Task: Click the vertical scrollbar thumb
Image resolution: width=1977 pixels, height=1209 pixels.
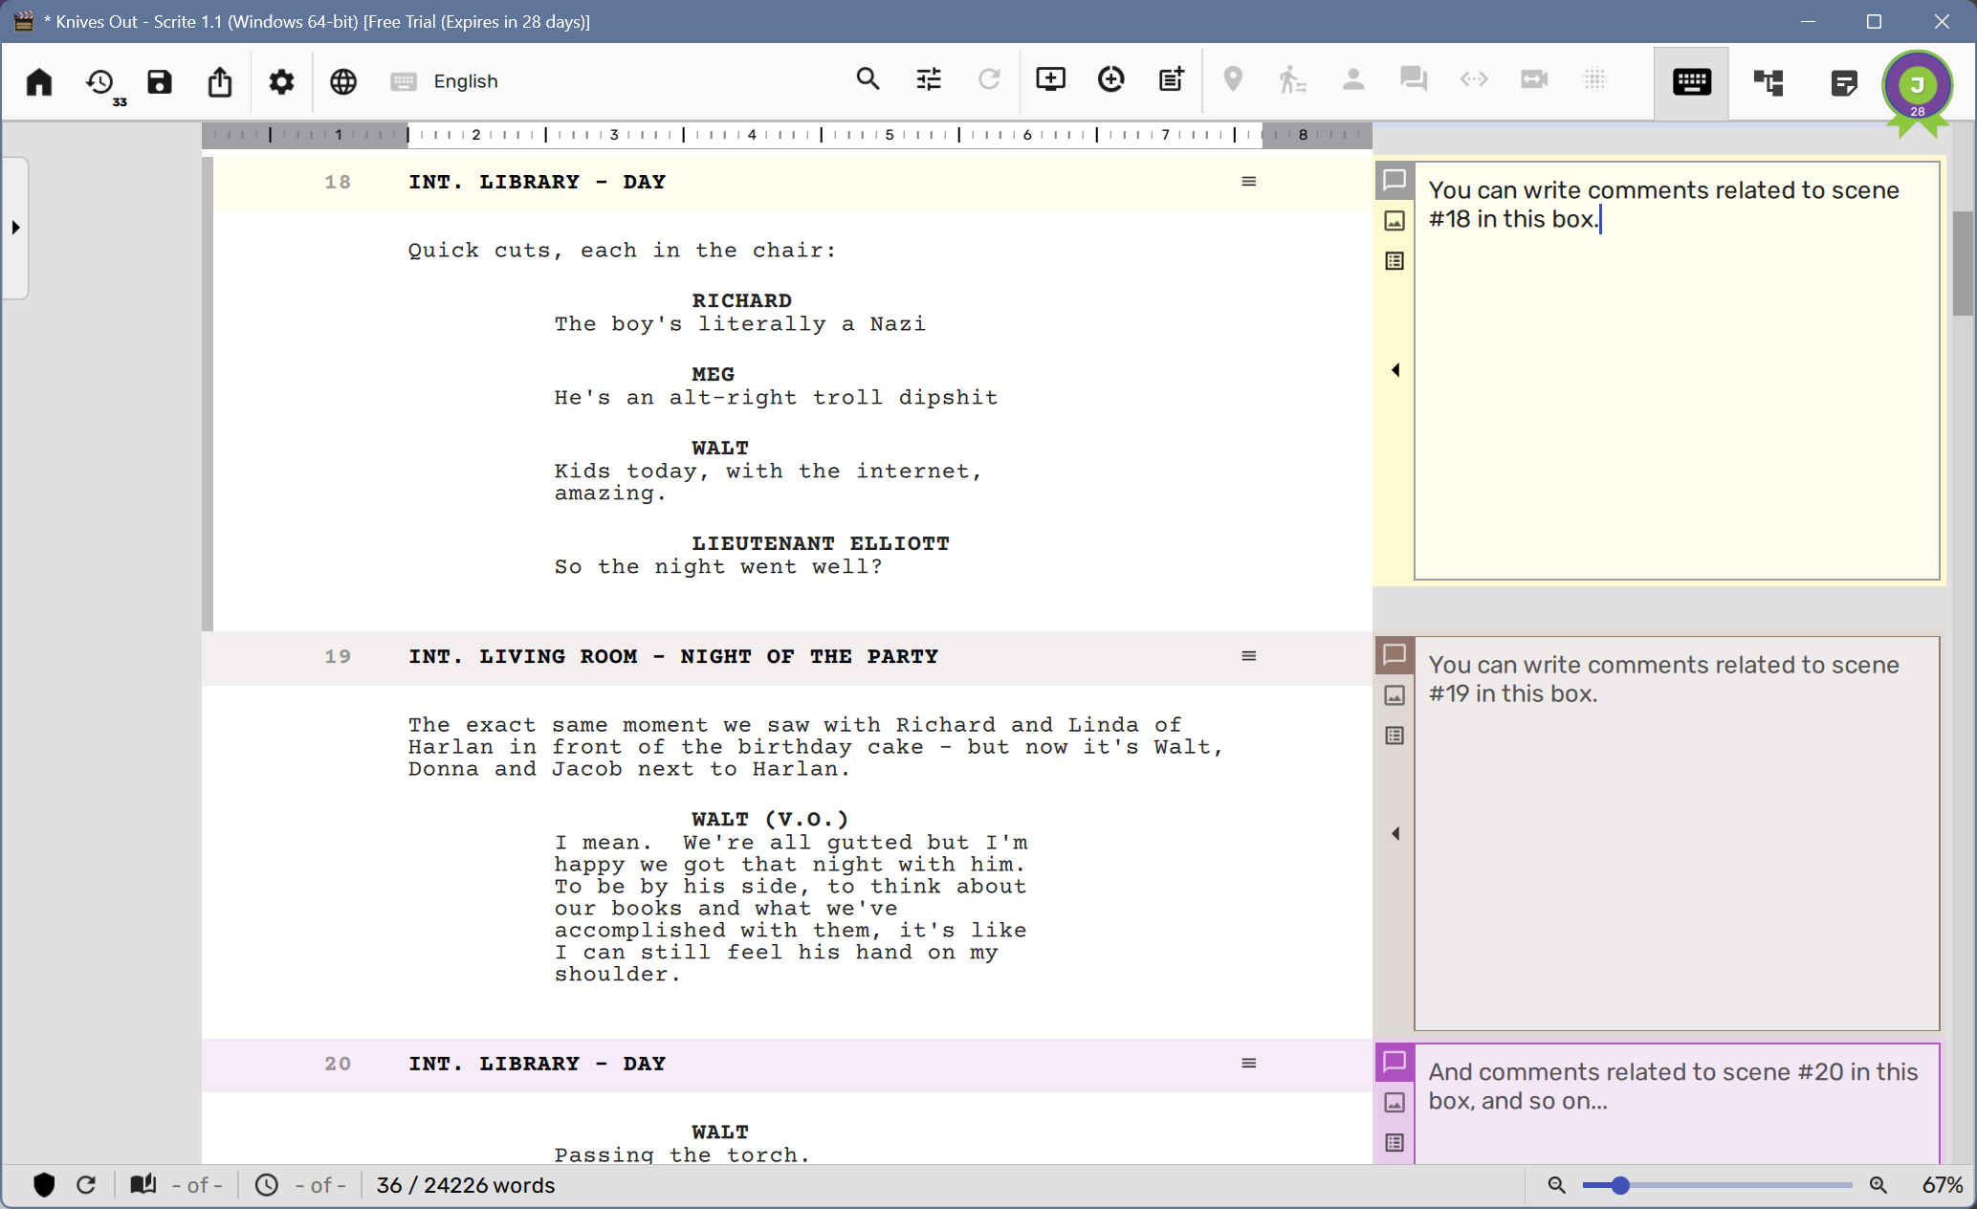Action: point(1963,263)
